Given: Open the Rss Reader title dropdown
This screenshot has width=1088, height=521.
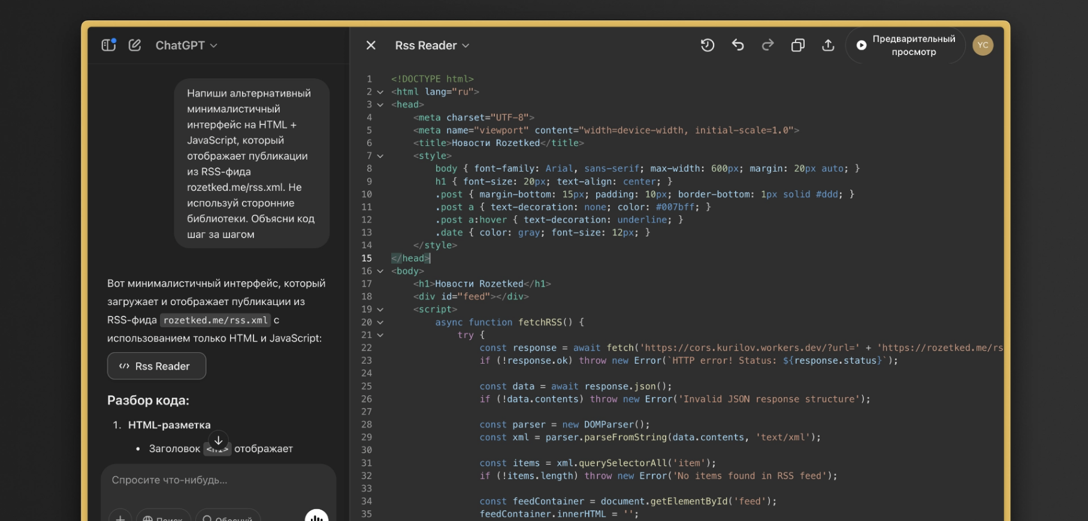Looking at the screenshot, I should click(432, 45).
